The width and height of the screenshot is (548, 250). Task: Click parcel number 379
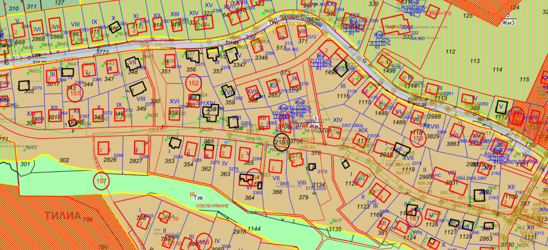(x=303, y=197)
